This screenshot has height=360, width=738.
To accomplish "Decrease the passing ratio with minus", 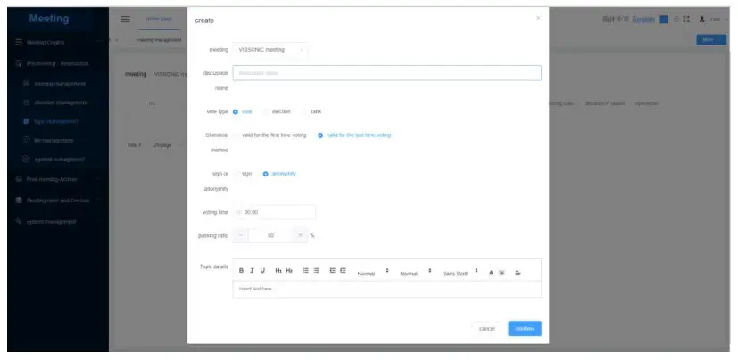I will click(241, 235).
